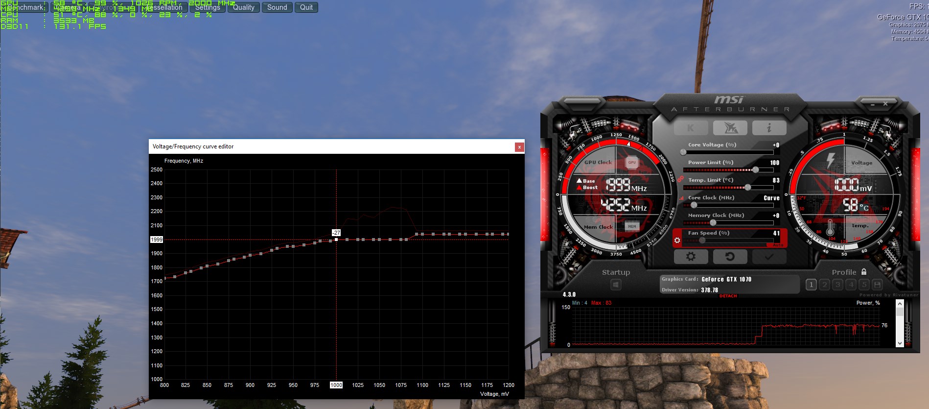Click the core clock curve bars icon
Image resolution: width=929 pixels, height=409 pixels.
681,198
